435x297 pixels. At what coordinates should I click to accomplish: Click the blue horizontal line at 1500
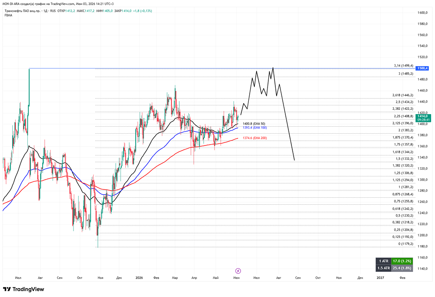click(222, 68)
